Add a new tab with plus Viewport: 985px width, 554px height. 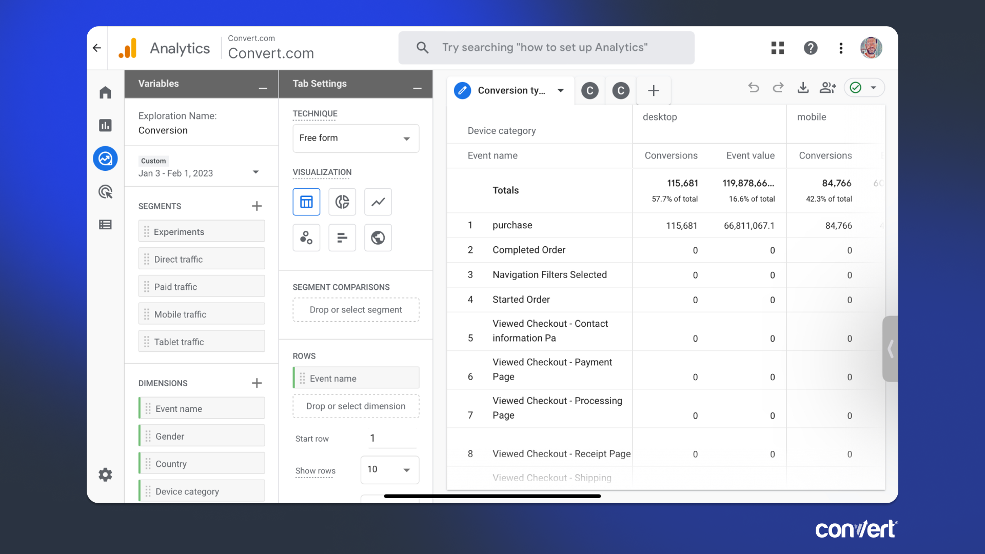654,91
